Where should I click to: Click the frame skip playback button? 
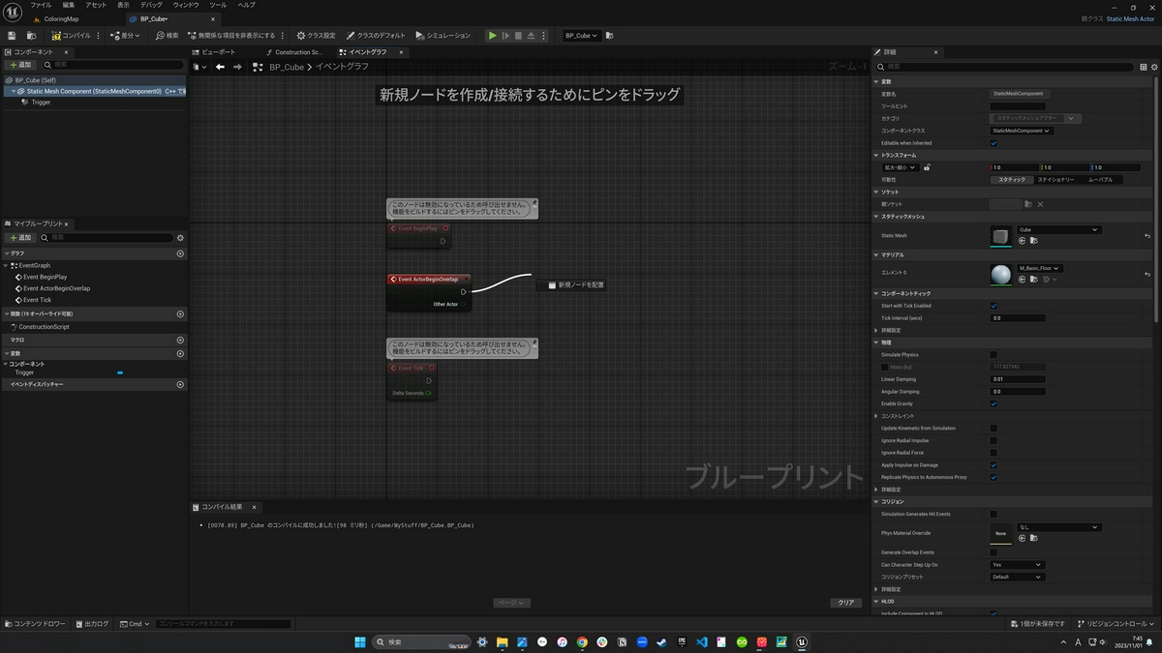505,36
